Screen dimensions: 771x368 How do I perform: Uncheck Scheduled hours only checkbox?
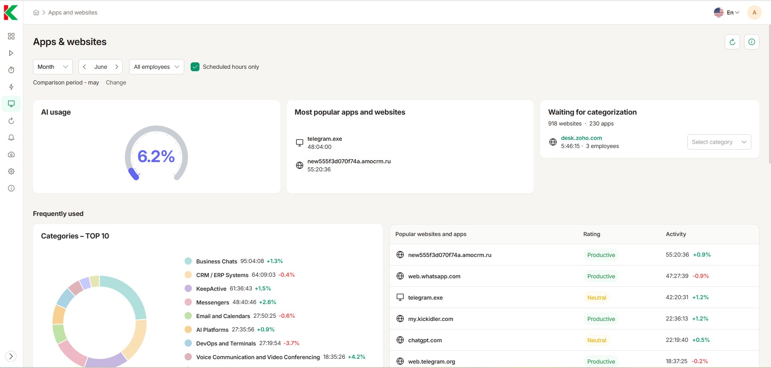tap(195, 67)
